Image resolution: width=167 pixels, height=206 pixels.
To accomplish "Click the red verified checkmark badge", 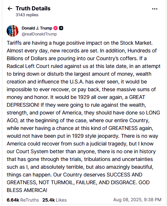I will [56, 28].
